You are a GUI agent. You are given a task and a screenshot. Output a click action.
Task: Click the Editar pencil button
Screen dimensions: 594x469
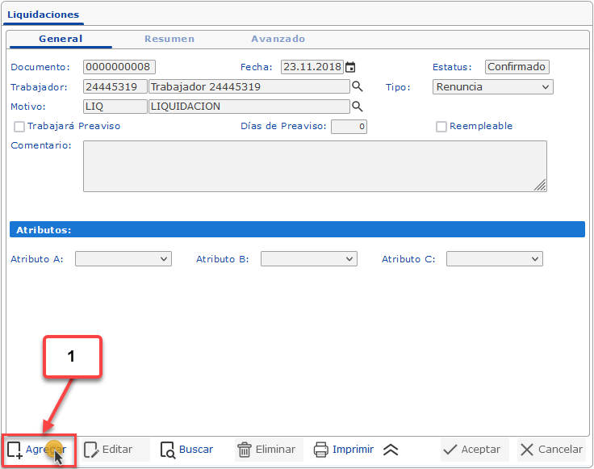[108, 450]
